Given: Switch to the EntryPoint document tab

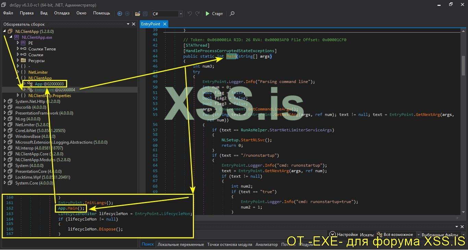Looking at the screenshot, I should click(150, 24).
